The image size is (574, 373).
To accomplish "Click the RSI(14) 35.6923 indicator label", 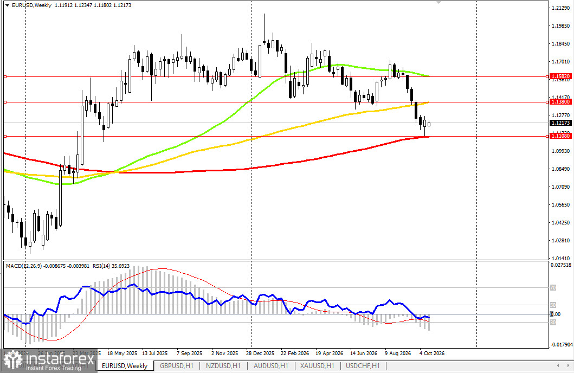I will point(110,266).
